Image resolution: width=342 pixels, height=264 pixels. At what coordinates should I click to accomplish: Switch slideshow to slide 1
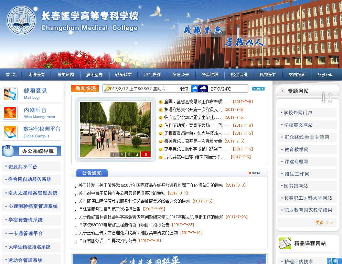(x=114, y=155)
